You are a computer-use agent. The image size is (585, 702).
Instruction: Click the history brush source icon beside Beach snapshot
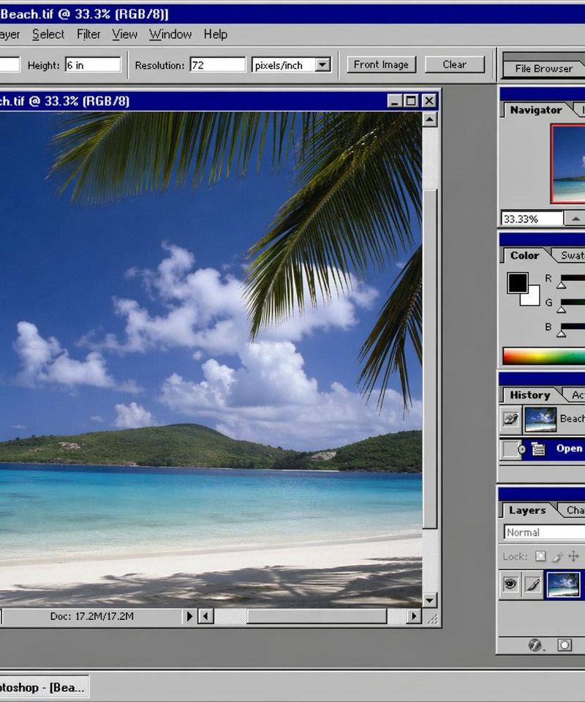(x=510, y=419)
